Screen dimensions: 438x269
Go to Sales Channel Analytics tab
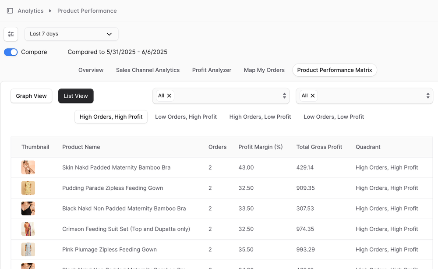148,70
